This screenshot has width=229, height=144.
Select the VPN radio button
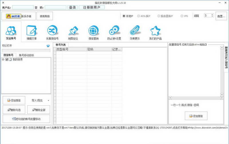point(182,16)
